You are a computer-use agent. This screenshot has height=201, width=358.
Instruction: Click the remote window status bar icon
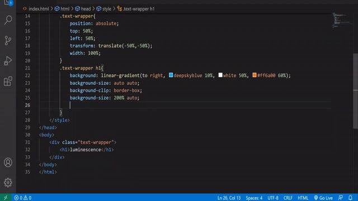coord(6,198)
